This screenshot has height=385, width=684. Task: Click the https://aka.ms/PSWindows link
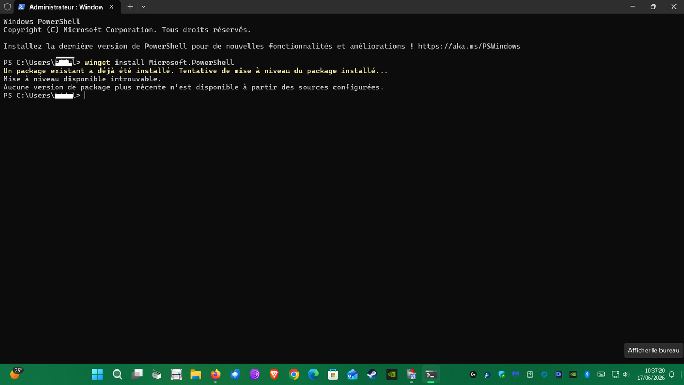[469, 47]
